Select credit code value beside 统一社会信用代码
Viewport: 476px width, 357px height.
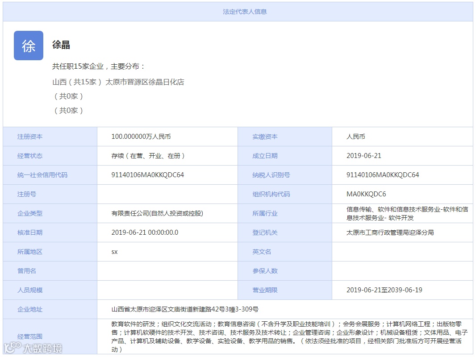pos(147,175)
